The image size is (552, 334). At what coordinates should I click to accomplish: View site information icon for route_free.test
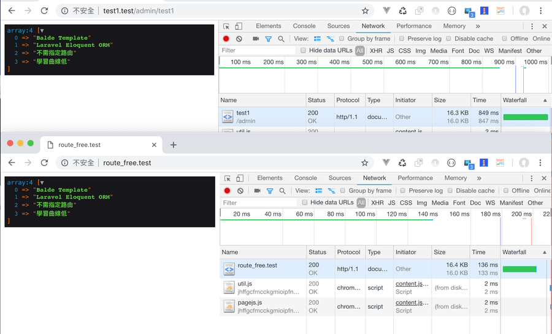click(65, 163)
